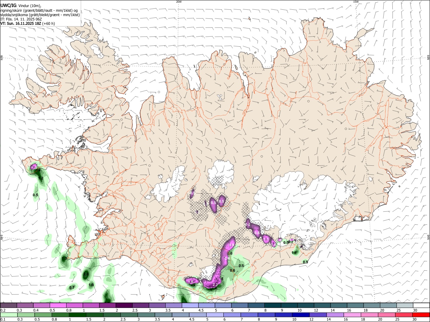
Task: Select the grey-purple 0.2 swatch, upper scale
Action: click(x=8, y=305)
